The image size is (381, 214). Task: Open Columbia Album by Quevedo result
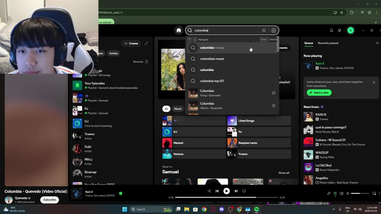232,106
